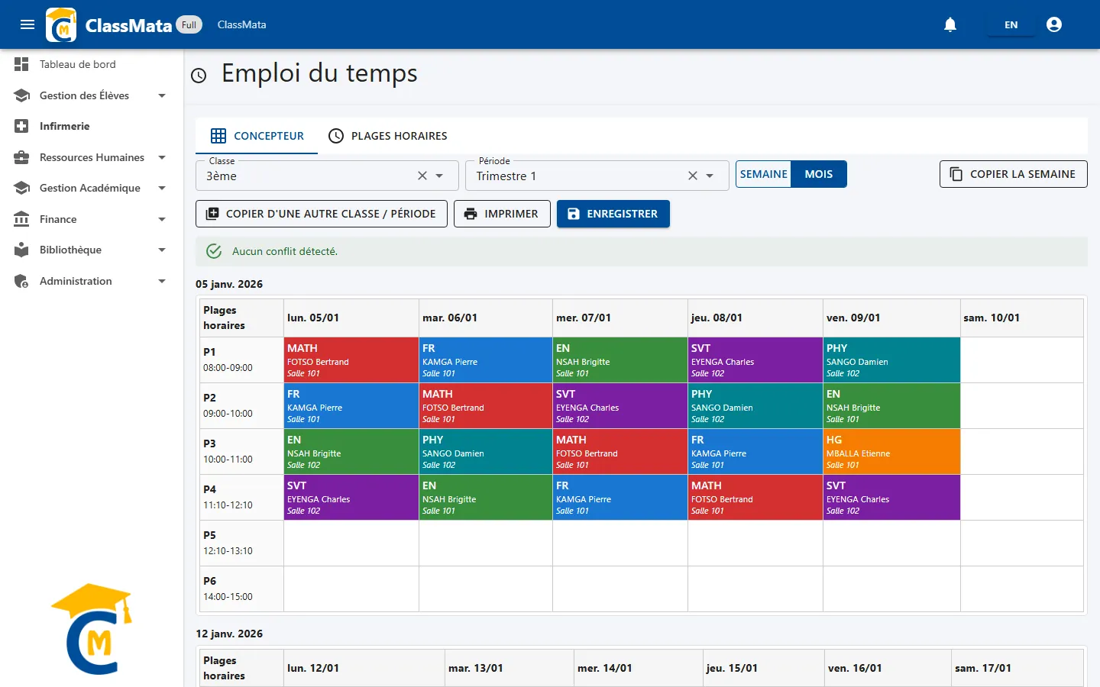The image size is (1100, 687).
Task: Save timetable with ENREGISTRER
Action: click(613, 214)
